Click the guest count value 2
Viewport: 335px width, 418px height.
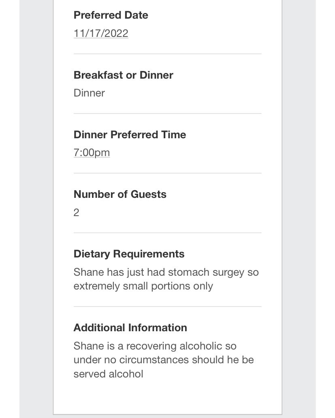[x=76, y=213]
